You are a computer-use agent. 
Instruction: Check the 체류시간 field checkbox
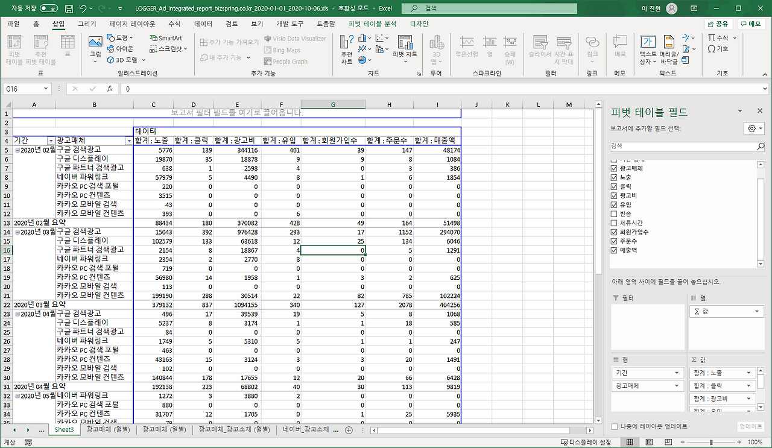click(614, 223)
